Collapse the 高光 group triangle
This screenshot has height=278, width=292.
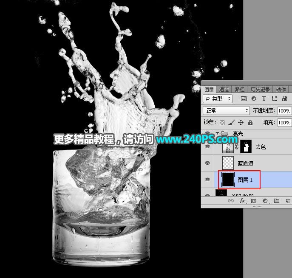217,133
